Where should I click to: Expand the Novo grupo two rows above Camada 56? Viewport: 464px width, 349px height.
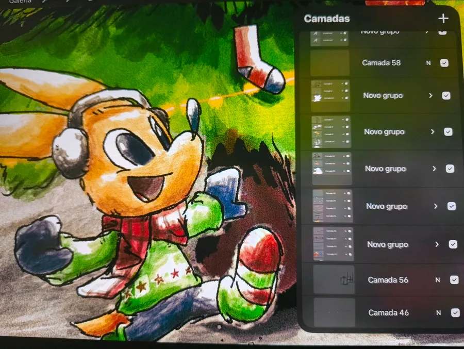(x=436, y=206)
